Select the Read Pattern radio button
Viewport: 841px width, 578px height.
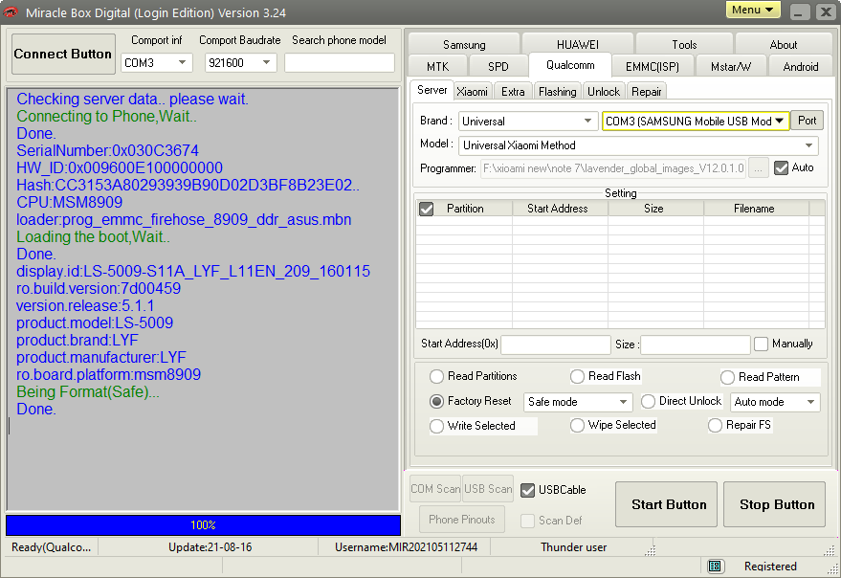click(727, 377)
